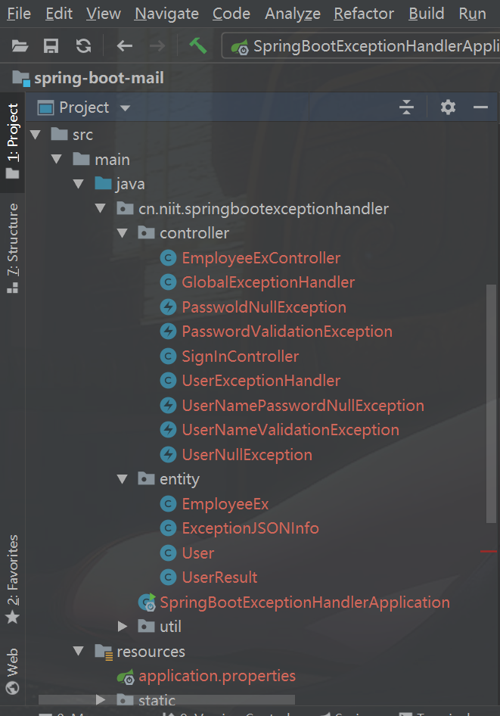Click the Save All icon

pos(51,46)
